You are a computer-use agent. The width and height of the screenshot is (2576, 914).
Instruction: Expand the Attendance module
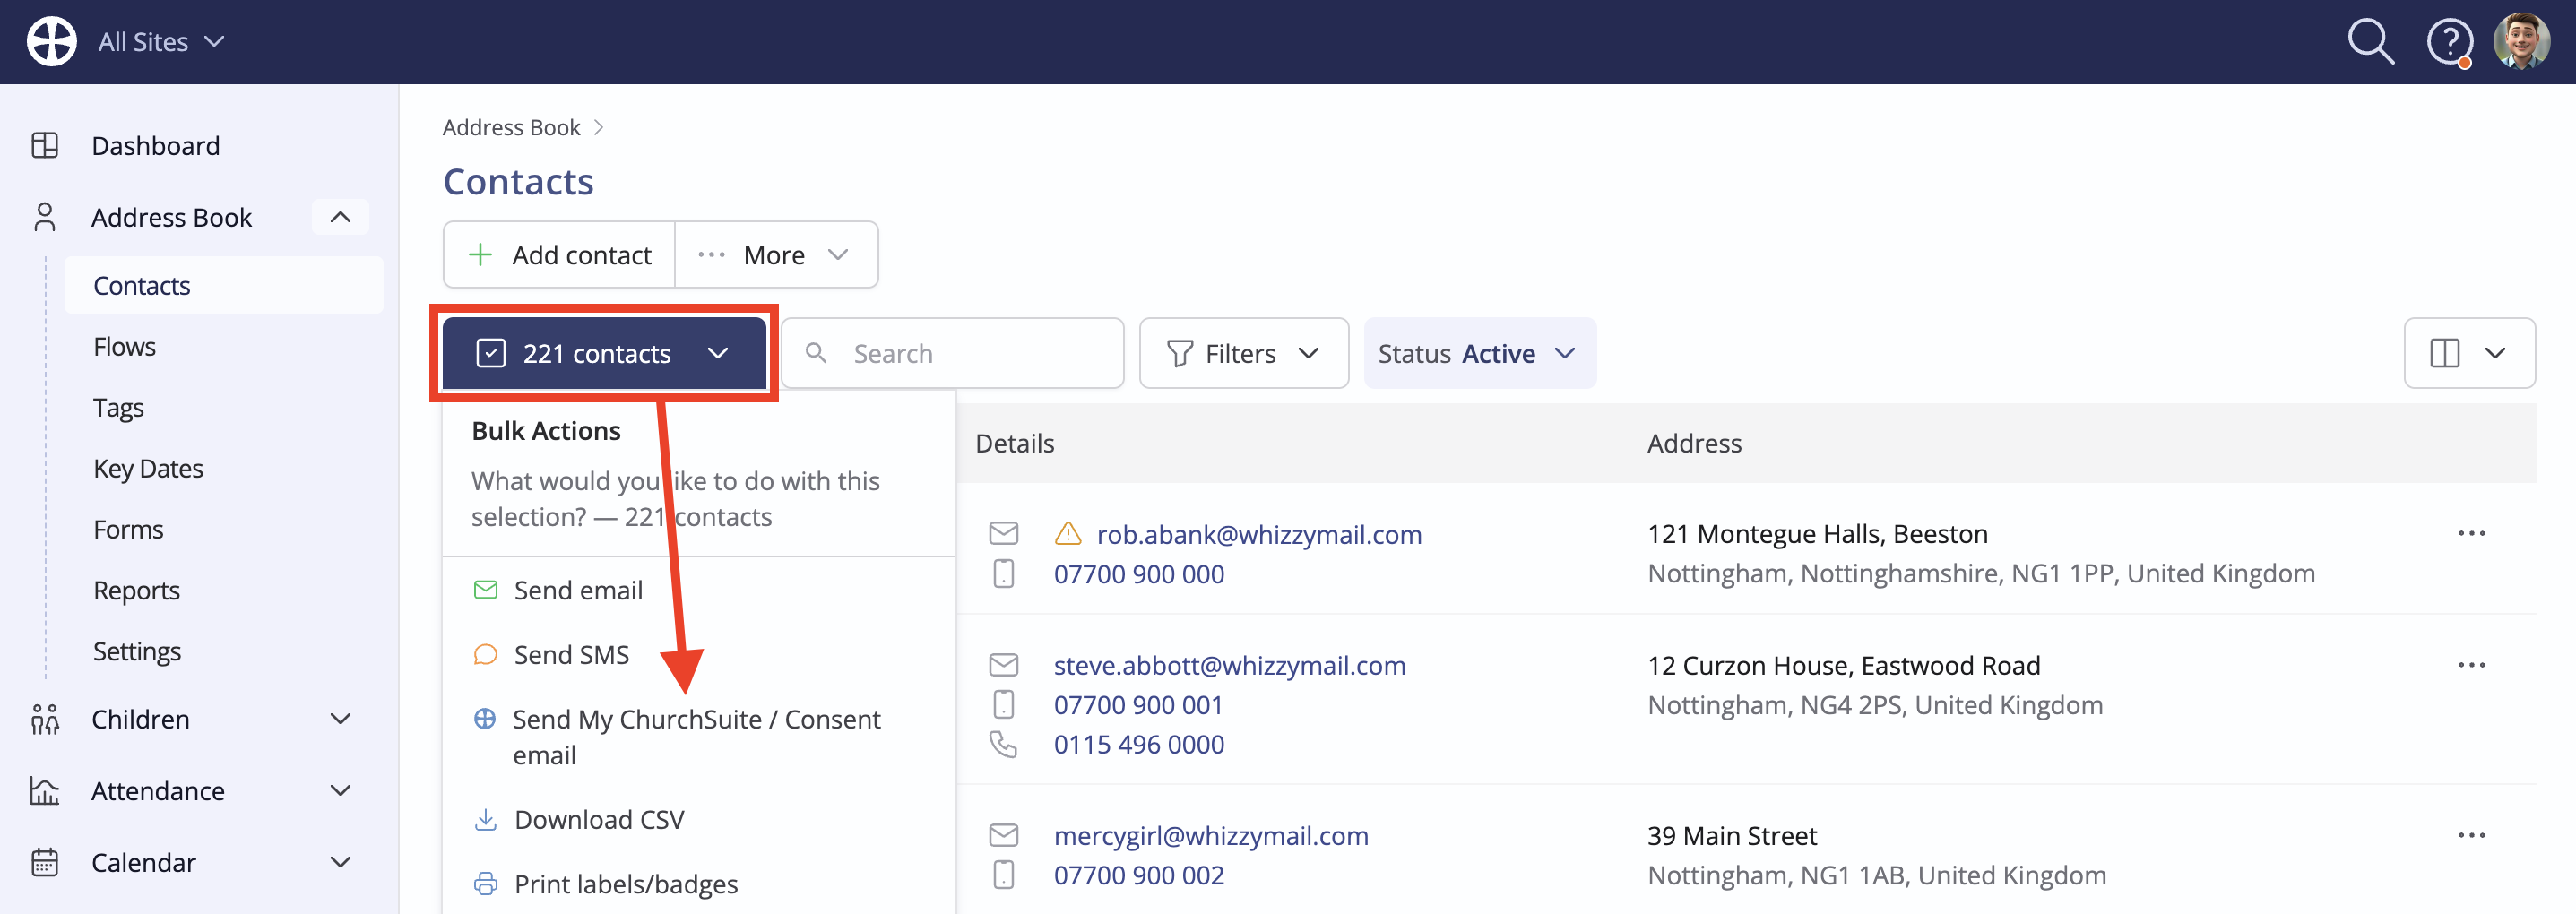(340, 791)
